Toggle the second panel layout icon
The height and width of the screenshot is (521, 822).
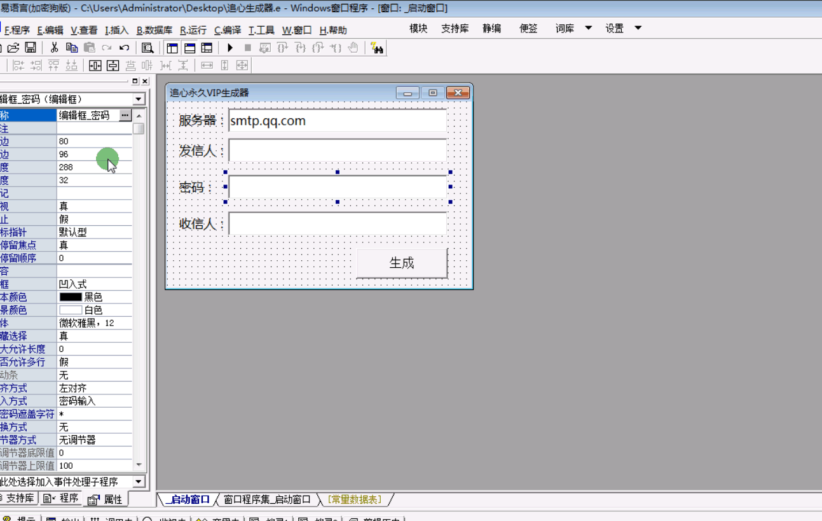click(189, 48)
